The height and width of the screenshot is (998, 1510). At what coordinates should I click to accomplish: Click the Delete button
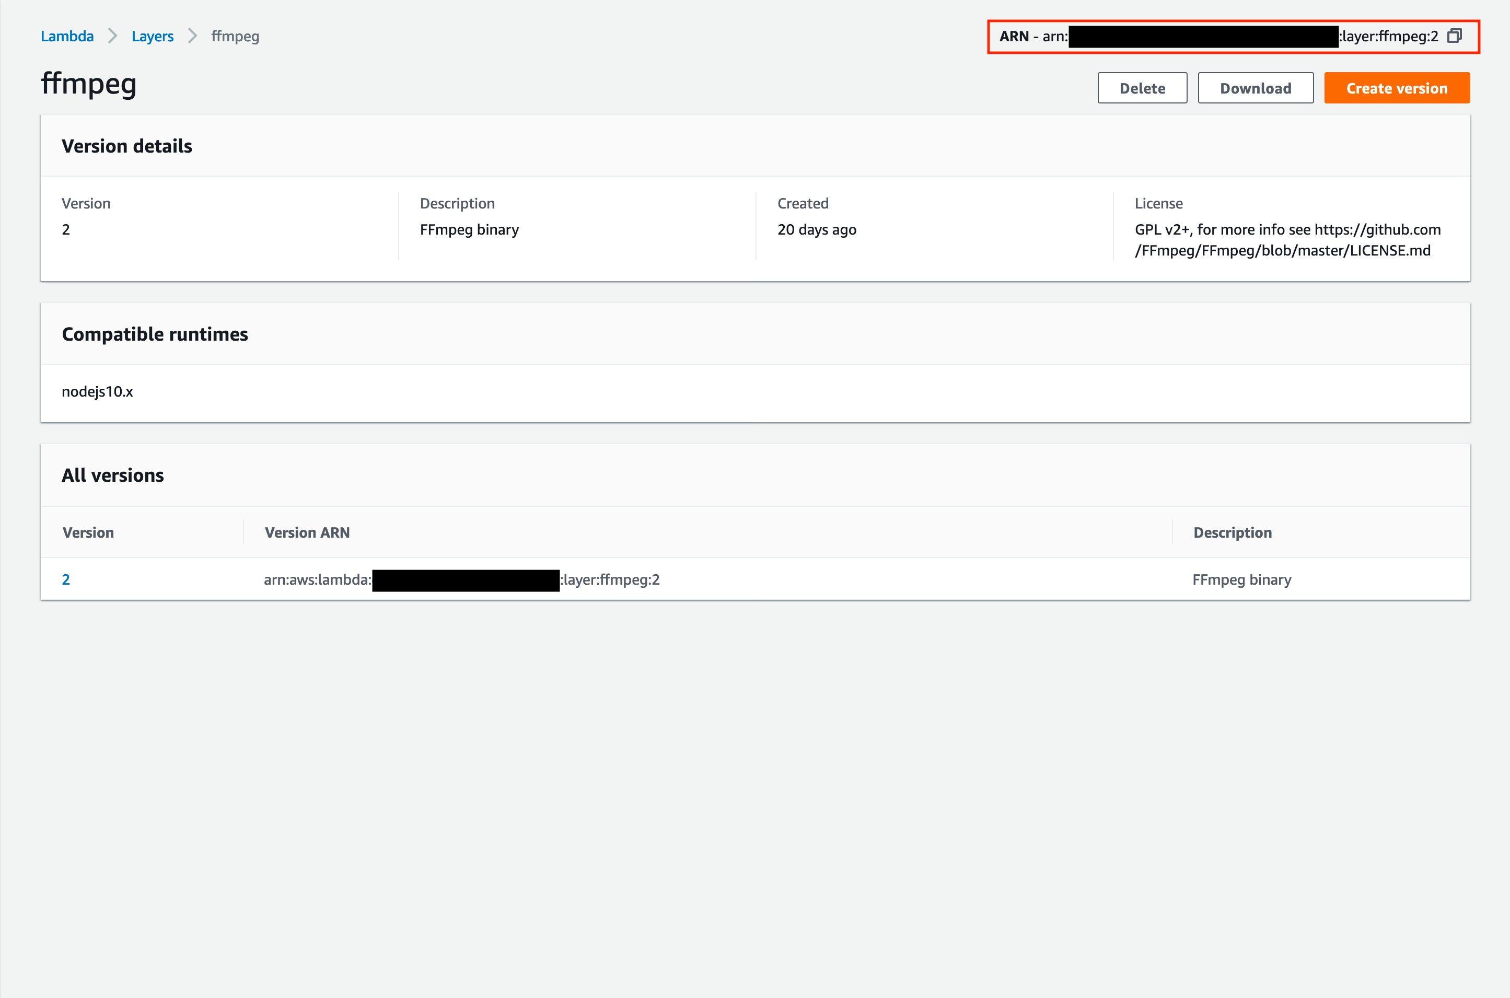pyautogui.click(x=1142, y=88)
